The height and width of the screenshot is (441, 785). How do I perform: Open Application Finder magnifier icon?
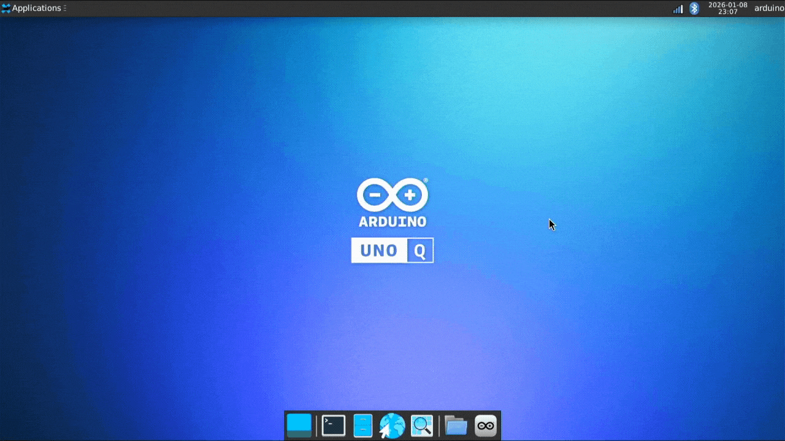[x=422, y=426]
